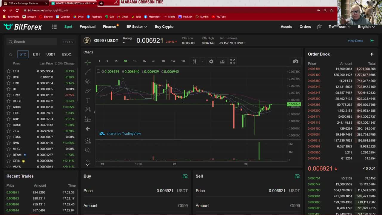This screenshot has height=215, width=382.
Task: Select the prediction and measurement tool
Action: (x=87, y=119)
